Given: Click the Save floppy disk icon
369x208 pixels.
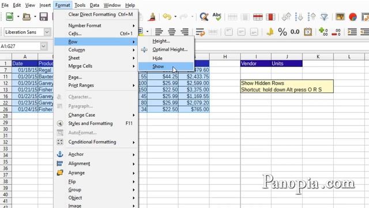Looking at the screenshot, I should point(44,17).
